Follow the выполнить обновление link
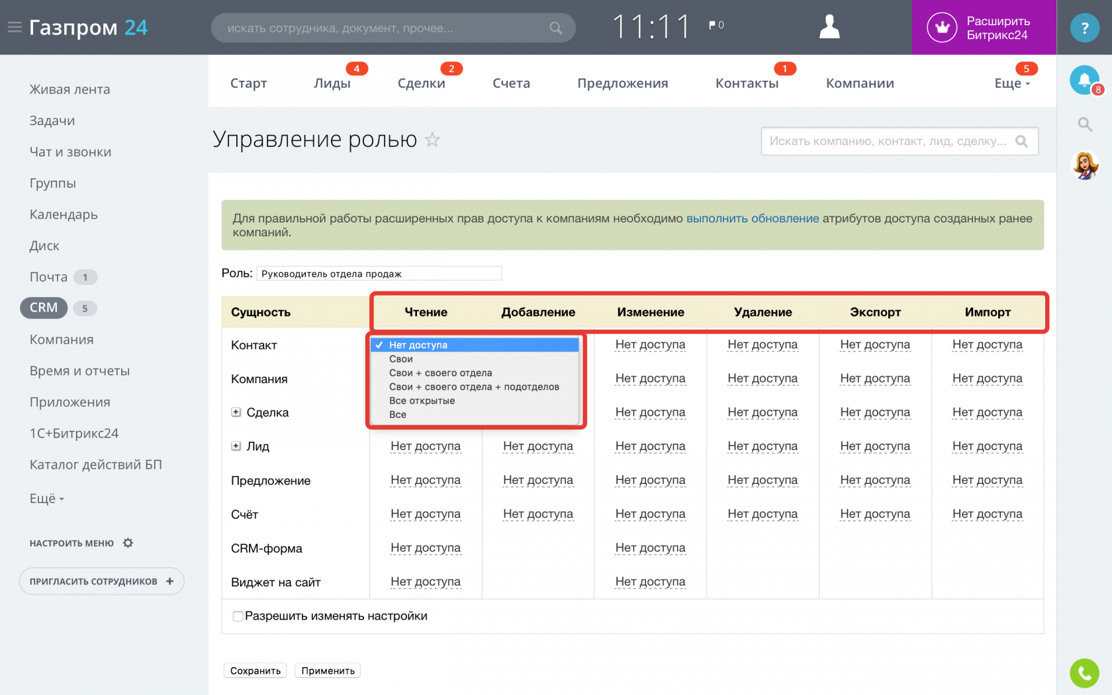This screenshot has height=695, width=1112. pos(753,218)
